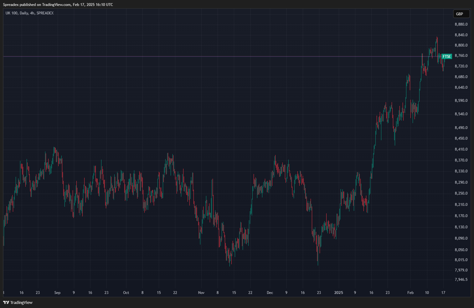Click the 8,540.0 price axis label

[461, 114]
